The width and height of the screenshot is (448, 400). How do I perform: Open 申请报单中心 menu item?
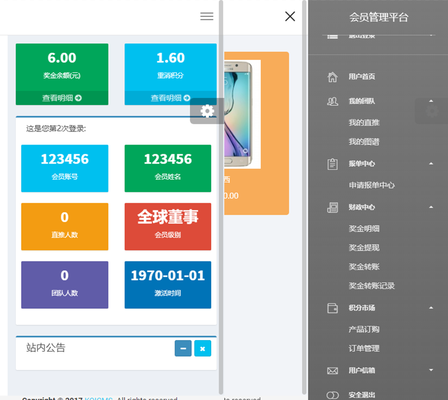372,185
